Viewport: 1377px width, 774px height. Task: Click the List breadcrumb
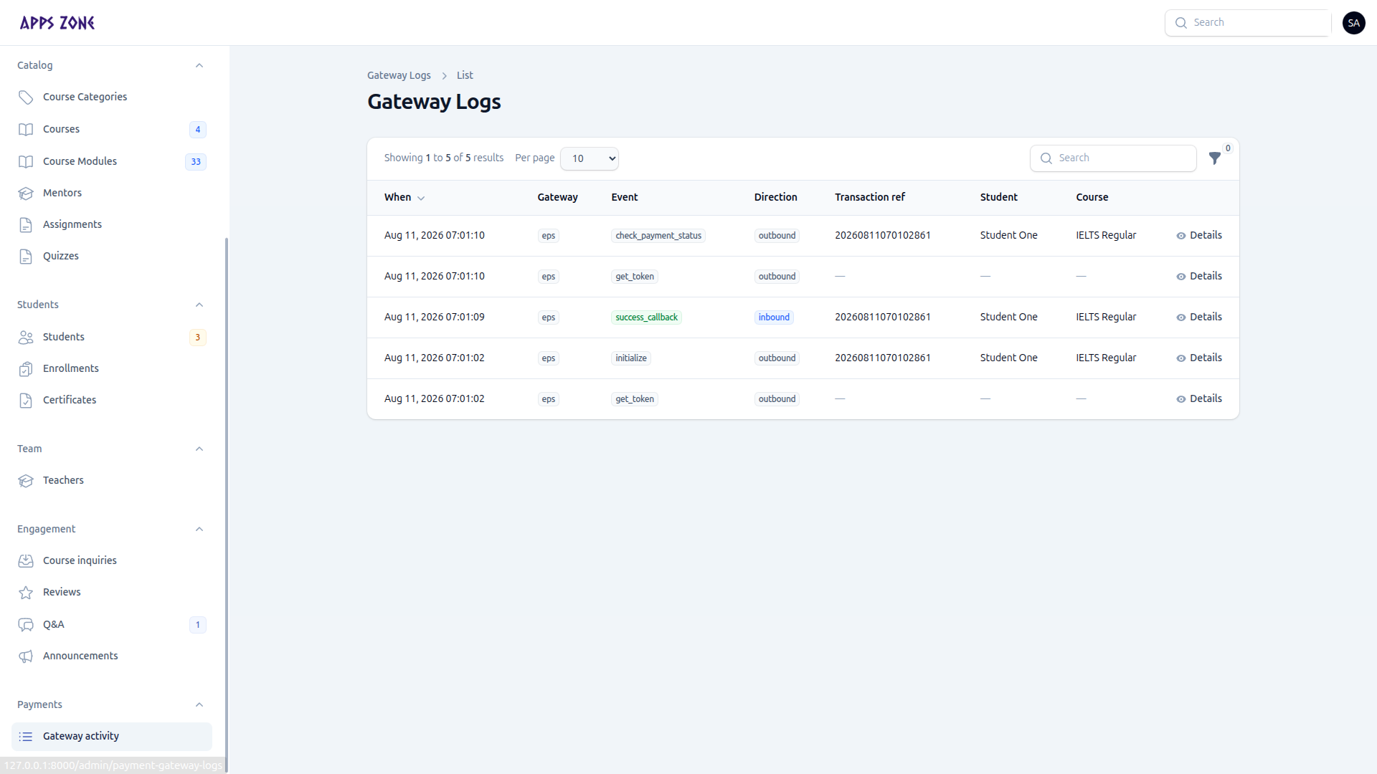click(465, 75)
